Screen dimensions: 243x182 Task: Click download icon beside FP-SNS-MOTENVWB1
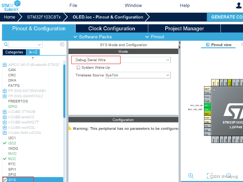coord(5,91)
